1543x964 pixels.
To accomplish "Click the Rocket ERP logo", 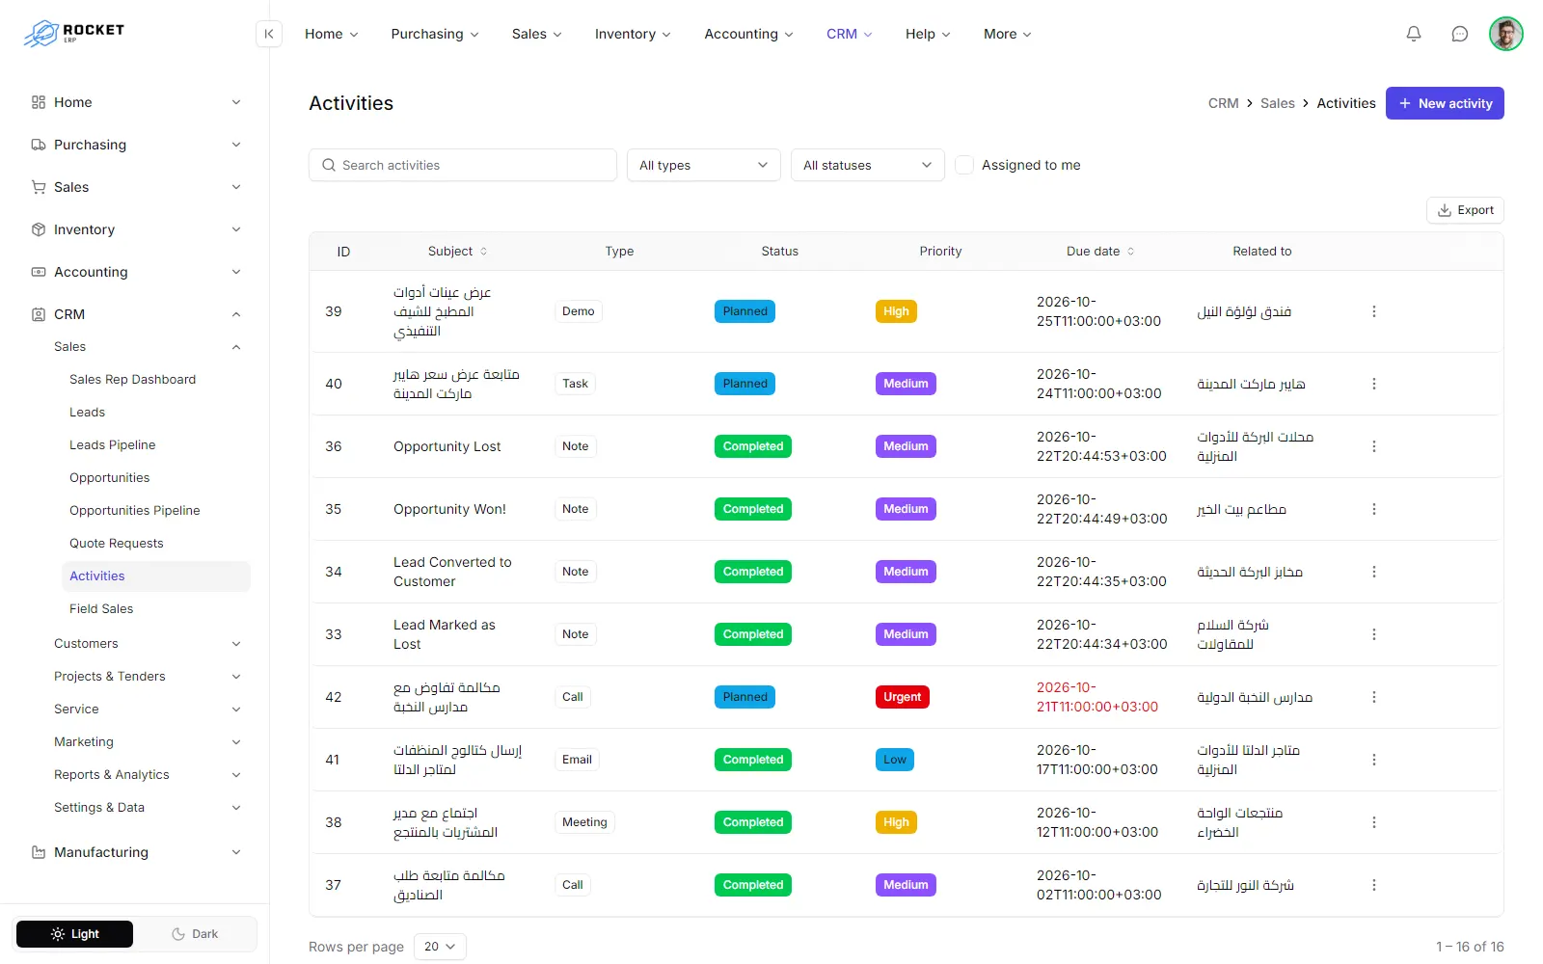I will tap(74, 34).
